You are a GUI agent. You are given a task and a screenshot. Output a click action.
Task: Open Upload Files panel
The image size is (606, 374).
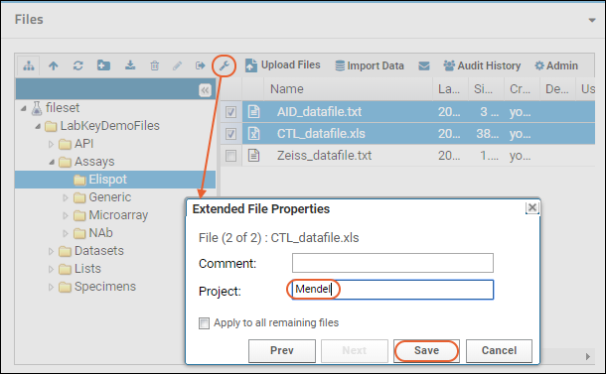[x=282, y=65]
